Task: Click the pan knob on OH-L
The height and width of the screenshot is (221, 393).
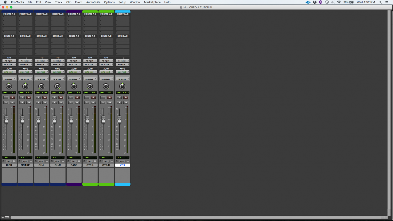Action: [41, 86]
